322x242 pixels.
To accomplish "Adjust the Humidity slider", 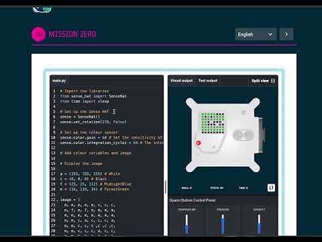I will pos(259,225).
